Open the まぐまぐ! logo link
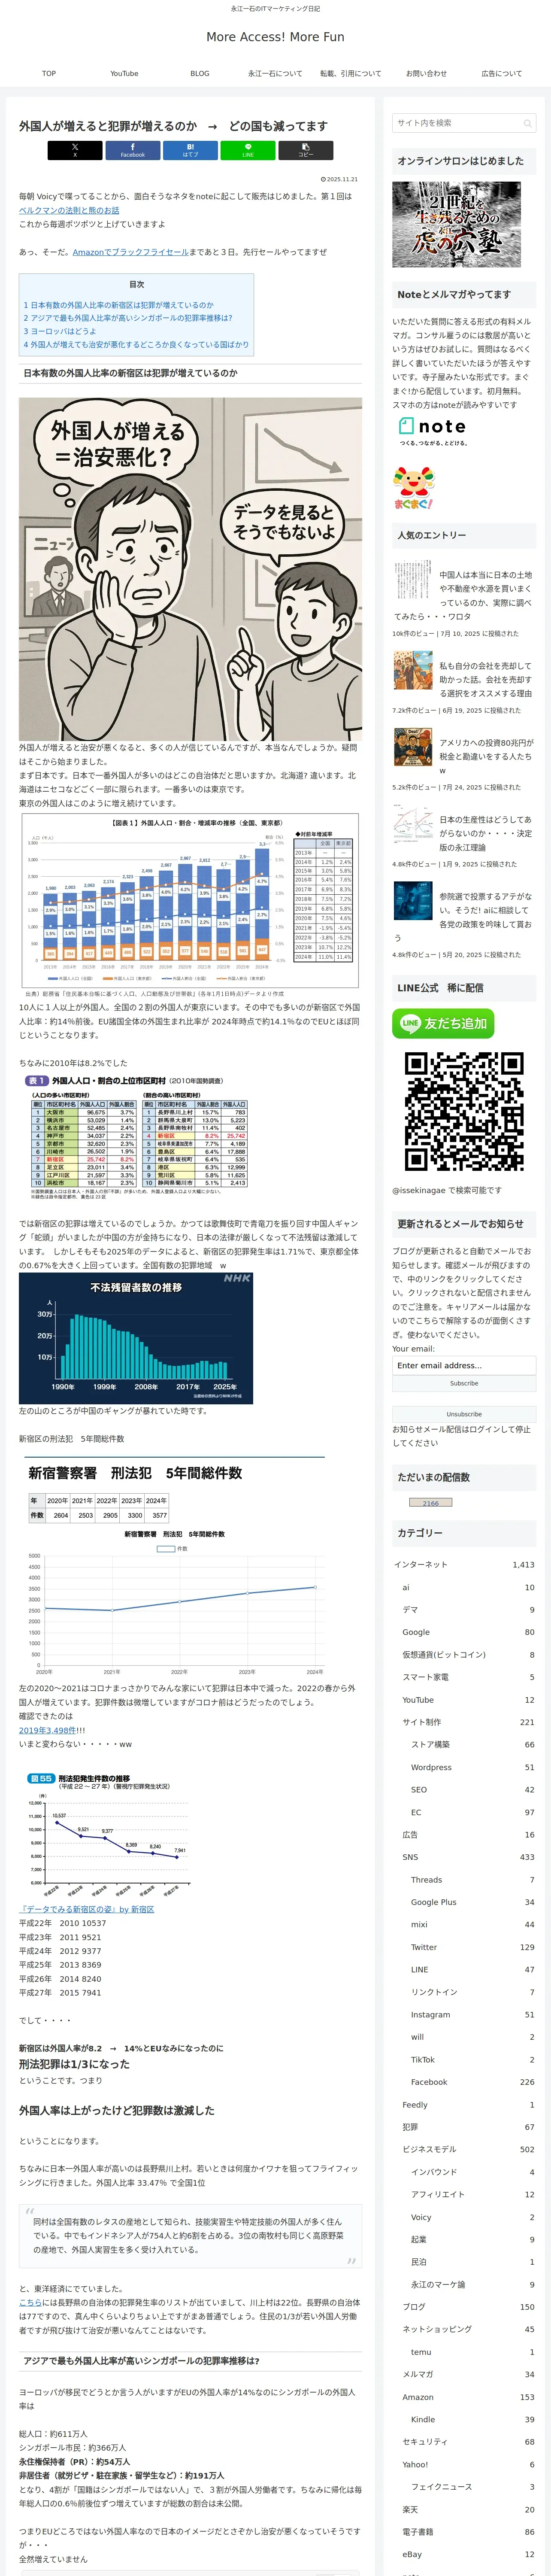The width and height of the screenshot is (551, 2576). (x=413, y=488)
